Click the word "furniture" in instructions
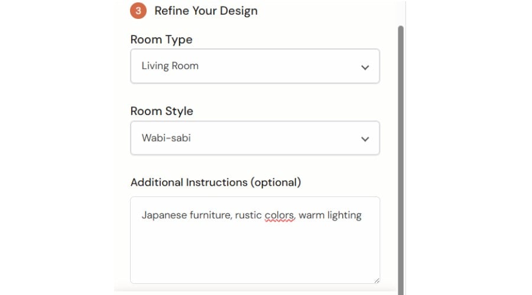This screenshot has height=295, width=532. [210, 215]
